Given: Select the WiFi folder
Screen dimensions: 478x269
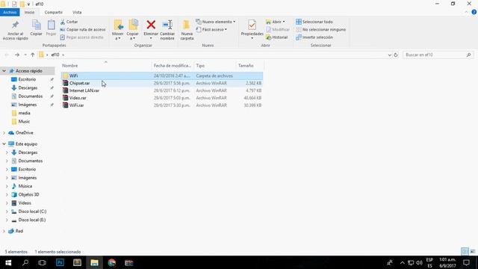Looking at the screenshot, I should [161, 75].
